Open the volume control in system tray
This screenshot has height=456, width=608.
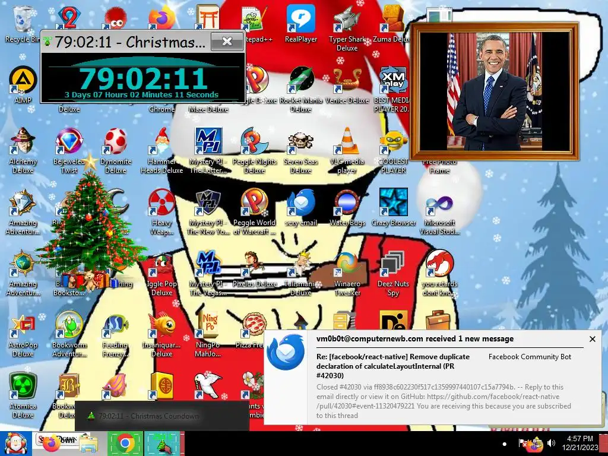click(x=551, y=443)
